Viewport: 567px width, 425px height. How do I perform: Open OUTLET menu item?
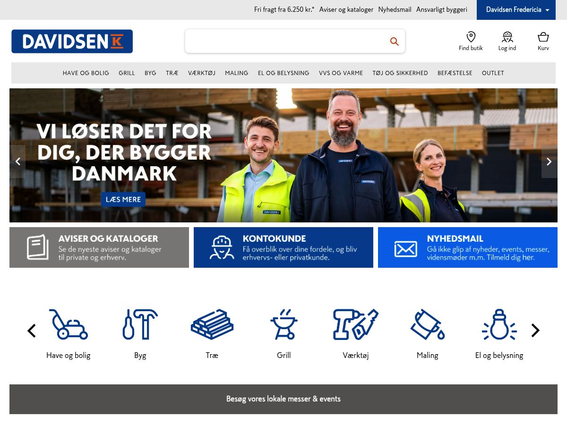click(x=493, y=73)
